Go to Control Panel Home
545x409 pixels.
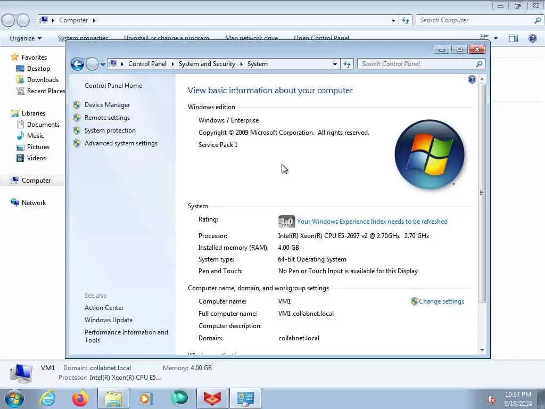tap(113, 86)
